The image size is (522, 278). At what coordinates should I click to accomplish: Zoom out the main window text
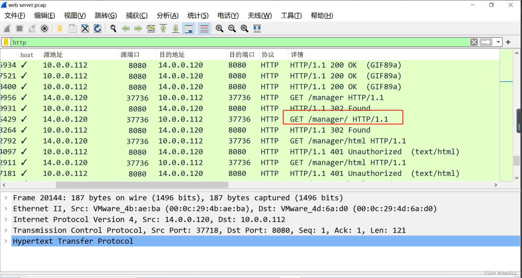(232, 29)
